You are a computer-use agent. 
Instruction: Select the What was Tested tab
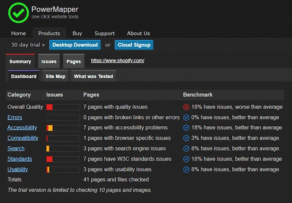coord(94,76)
